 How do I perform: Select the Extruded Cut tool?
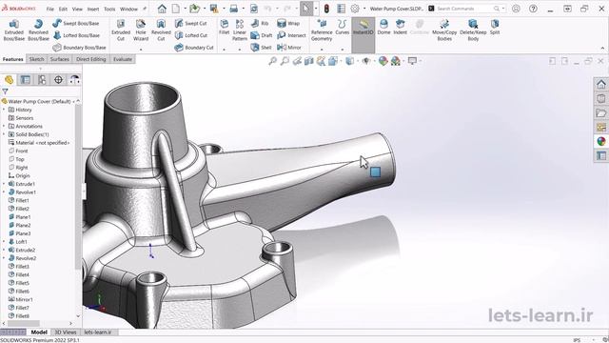point(121,30)
